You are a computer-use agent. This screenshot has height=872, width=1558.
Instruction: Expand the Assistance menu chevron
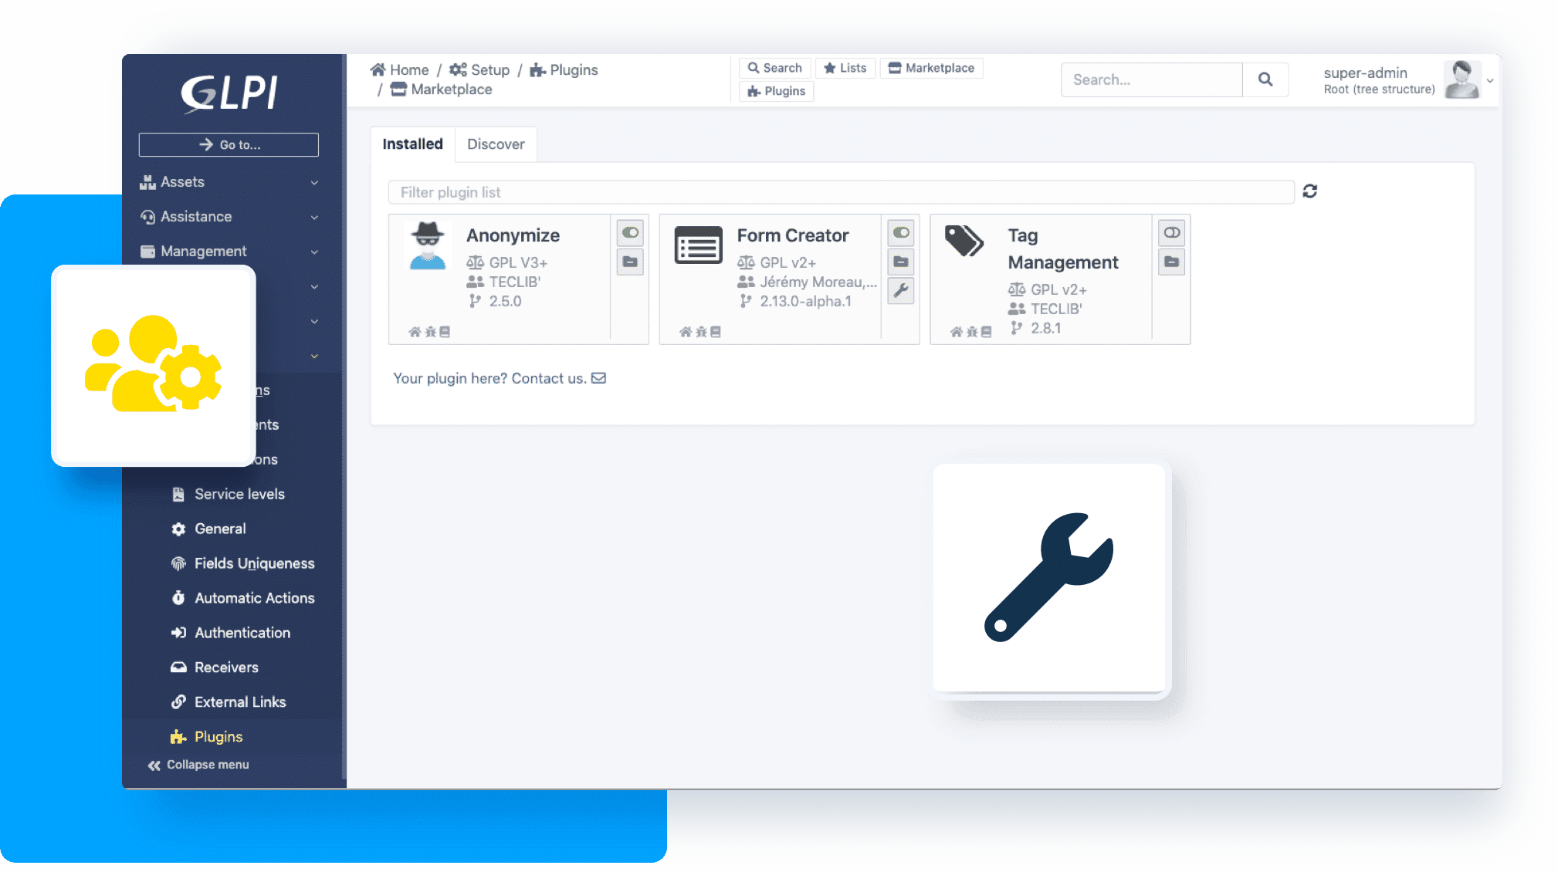(x=314, y=218)
